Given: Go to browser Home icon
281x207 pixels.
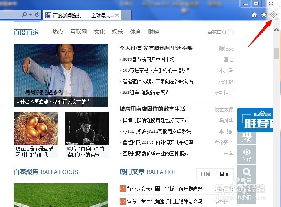Looking at the screenshot, I should coord(254,15).
